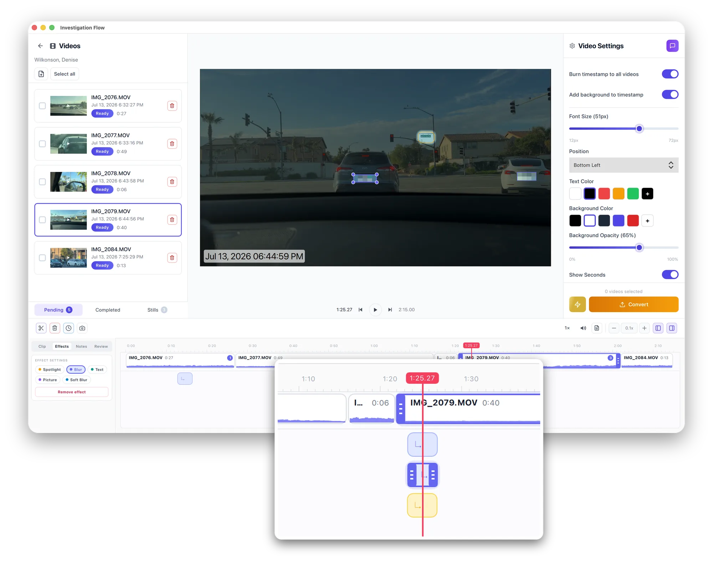The height and width of the screenshot is (561, 713).
Task: Open the IMG_2078.MOV video thumbnail
Action: [x=68, y=182]
